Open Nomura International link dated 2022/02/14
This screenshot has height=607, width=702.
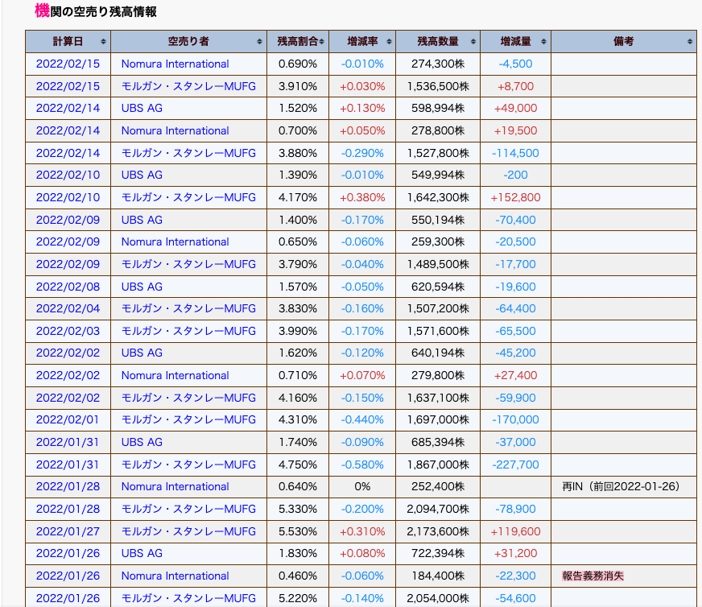pyautogui.click(x=175, y=130)
